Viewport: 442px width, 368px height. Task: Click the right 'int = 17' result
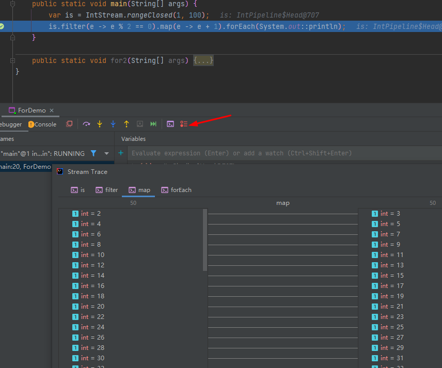pos(388,286)
